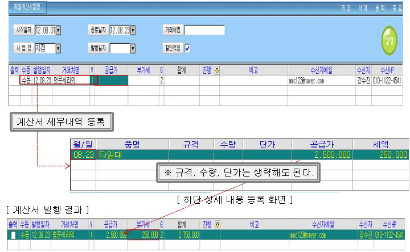Click the 시작일자 field showing 12.08.01
Image resolution: width=410 pixels, height=252 pixels.
pyautogui.click(x=46, y=30)
